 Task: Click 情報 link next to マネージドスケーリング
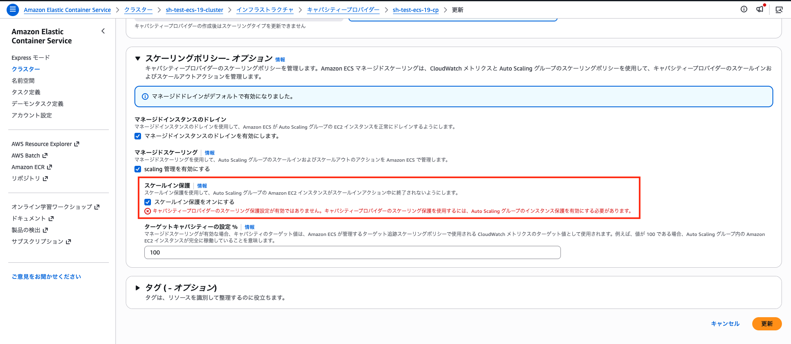click(x=210, y=153)
